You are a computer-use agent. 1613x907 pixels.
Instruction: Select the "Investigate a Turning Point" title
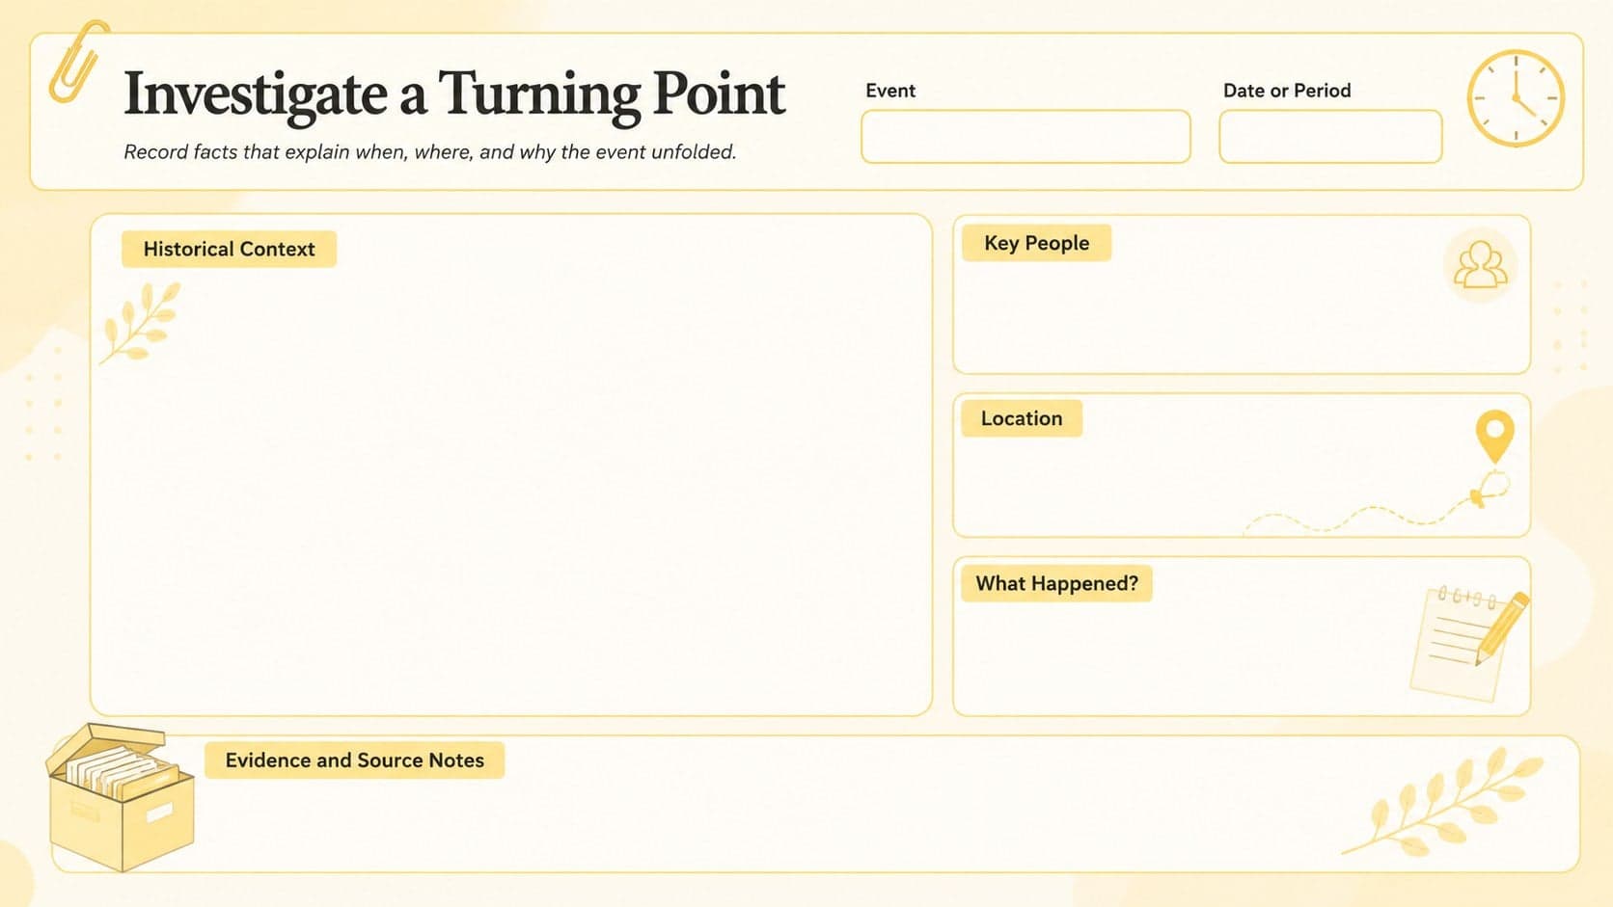click(x=454, y=94)
